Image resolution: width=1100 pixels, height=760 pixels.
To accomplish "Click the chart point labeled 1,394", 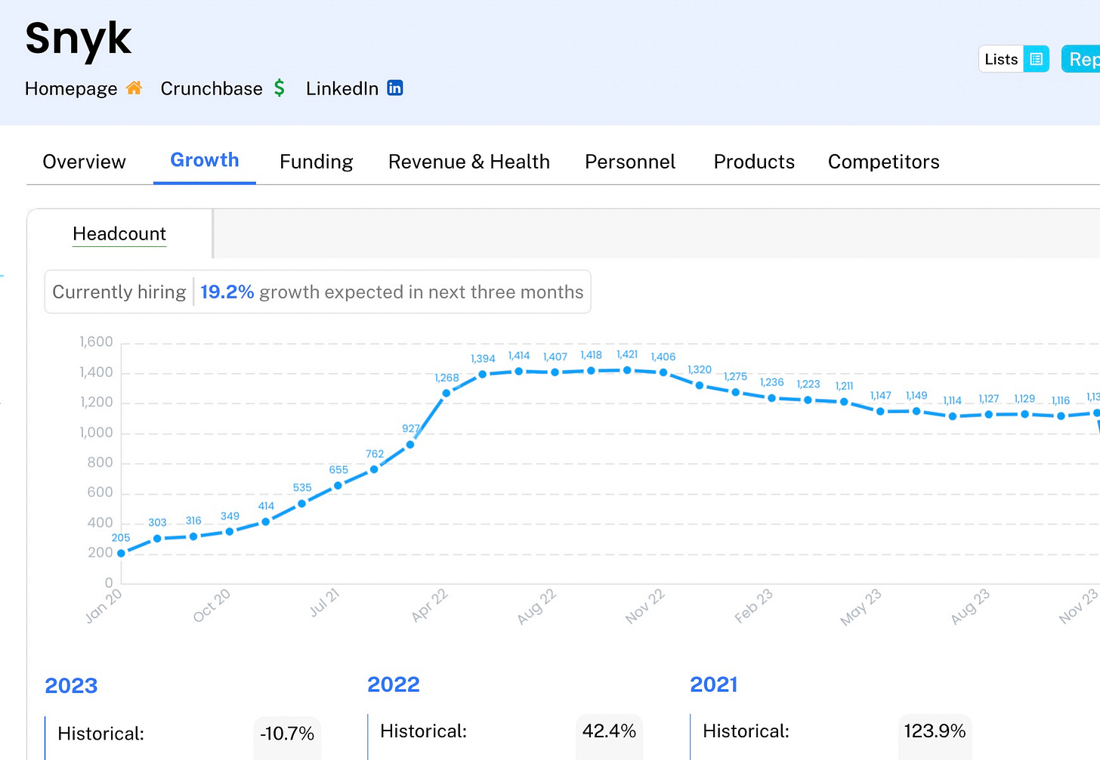I will click(x=483, y=374).
